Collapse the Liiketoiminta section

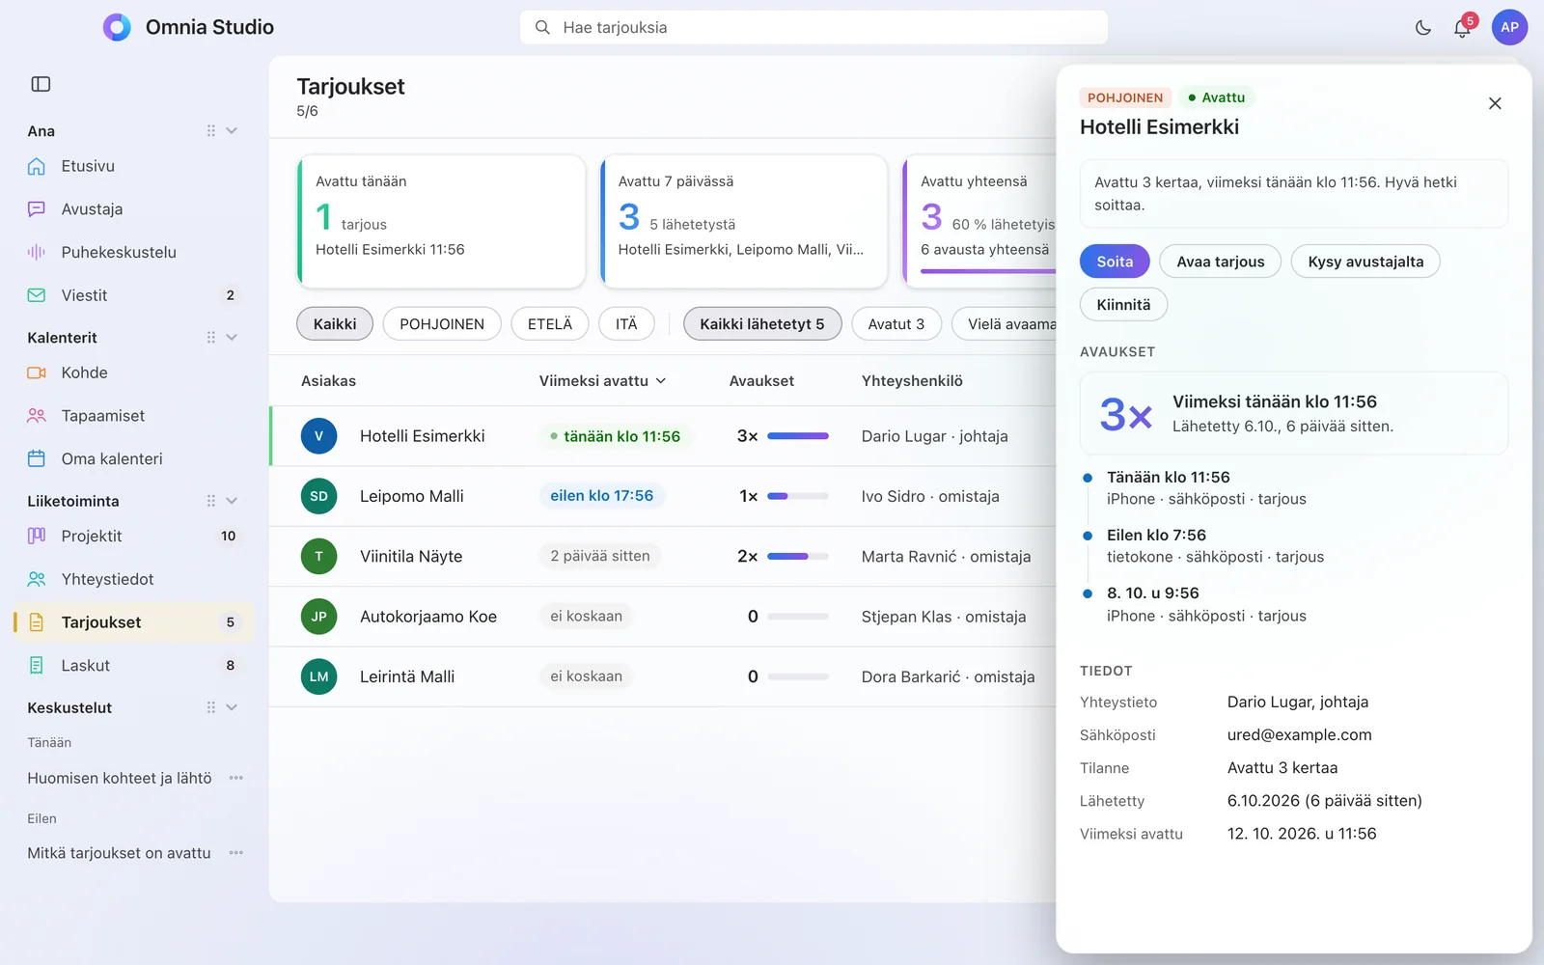pyautogui.click(x=232, y=501)
